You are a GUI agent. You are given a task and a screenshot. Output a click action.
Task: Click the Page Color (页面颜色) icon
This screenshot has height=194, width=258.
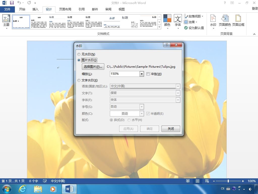(x=225, y=18)
